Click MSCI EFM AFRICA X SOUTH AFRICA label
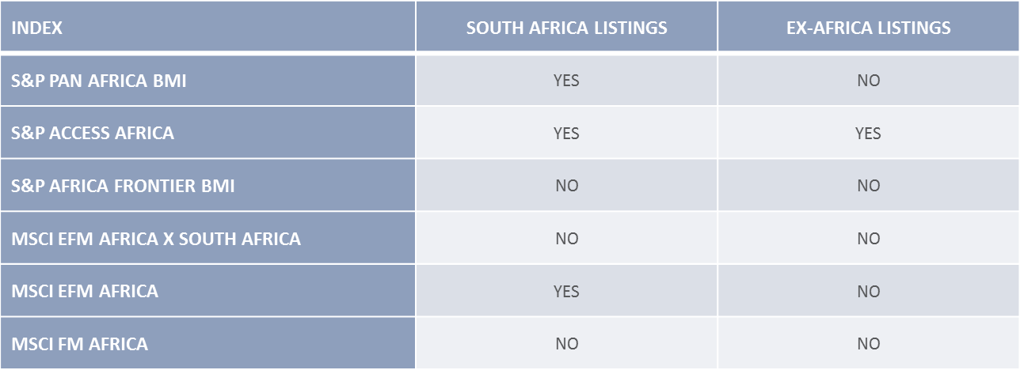 point(156,239)
